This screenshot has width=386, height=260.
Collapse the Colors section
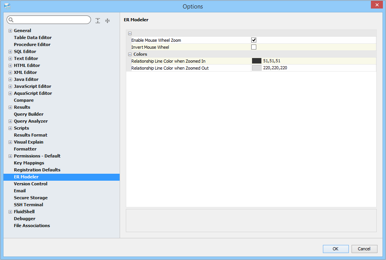130,55
